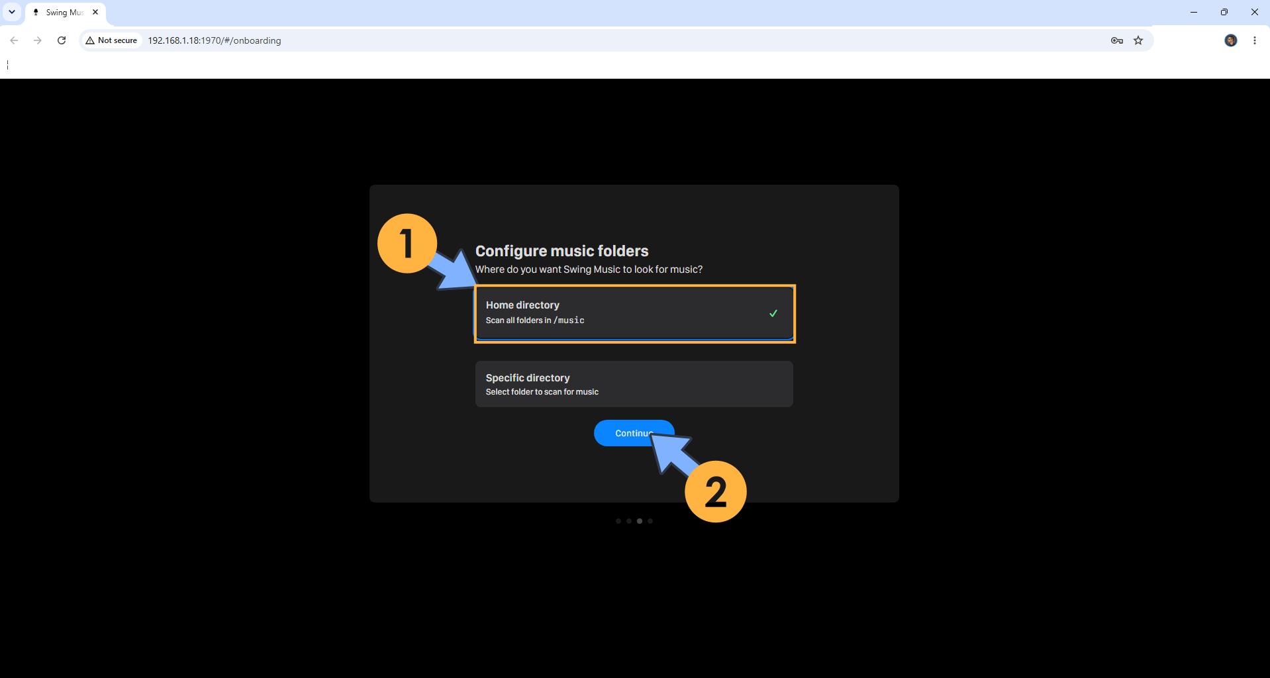Open the Chrome three-dot menu
This screenshot has height=678, width=1270.
[1255, 40]
